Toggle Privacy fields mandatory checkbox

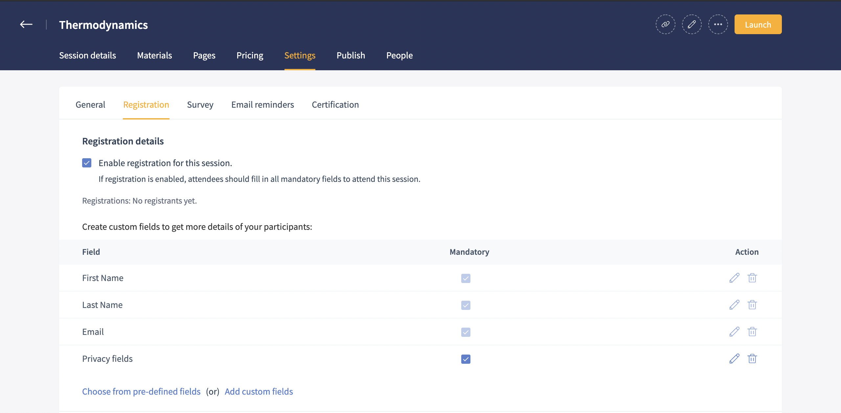tap(466, 359)
